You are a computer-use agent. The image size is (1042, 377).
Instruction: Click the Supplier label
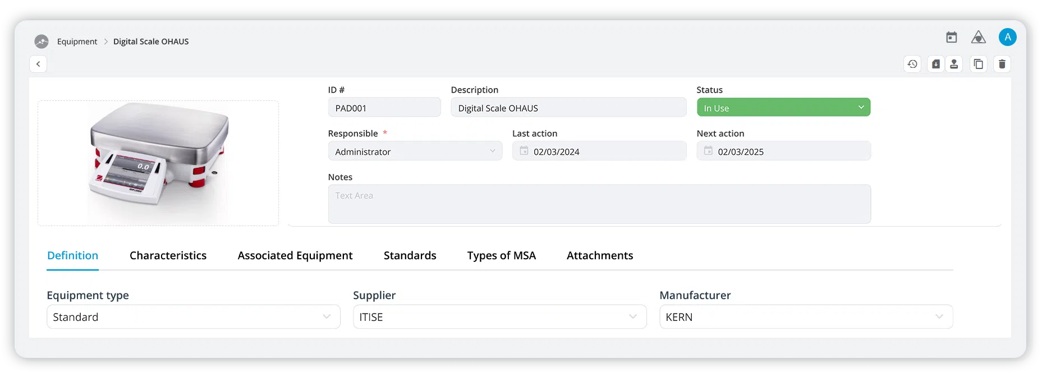click(374, 296)
